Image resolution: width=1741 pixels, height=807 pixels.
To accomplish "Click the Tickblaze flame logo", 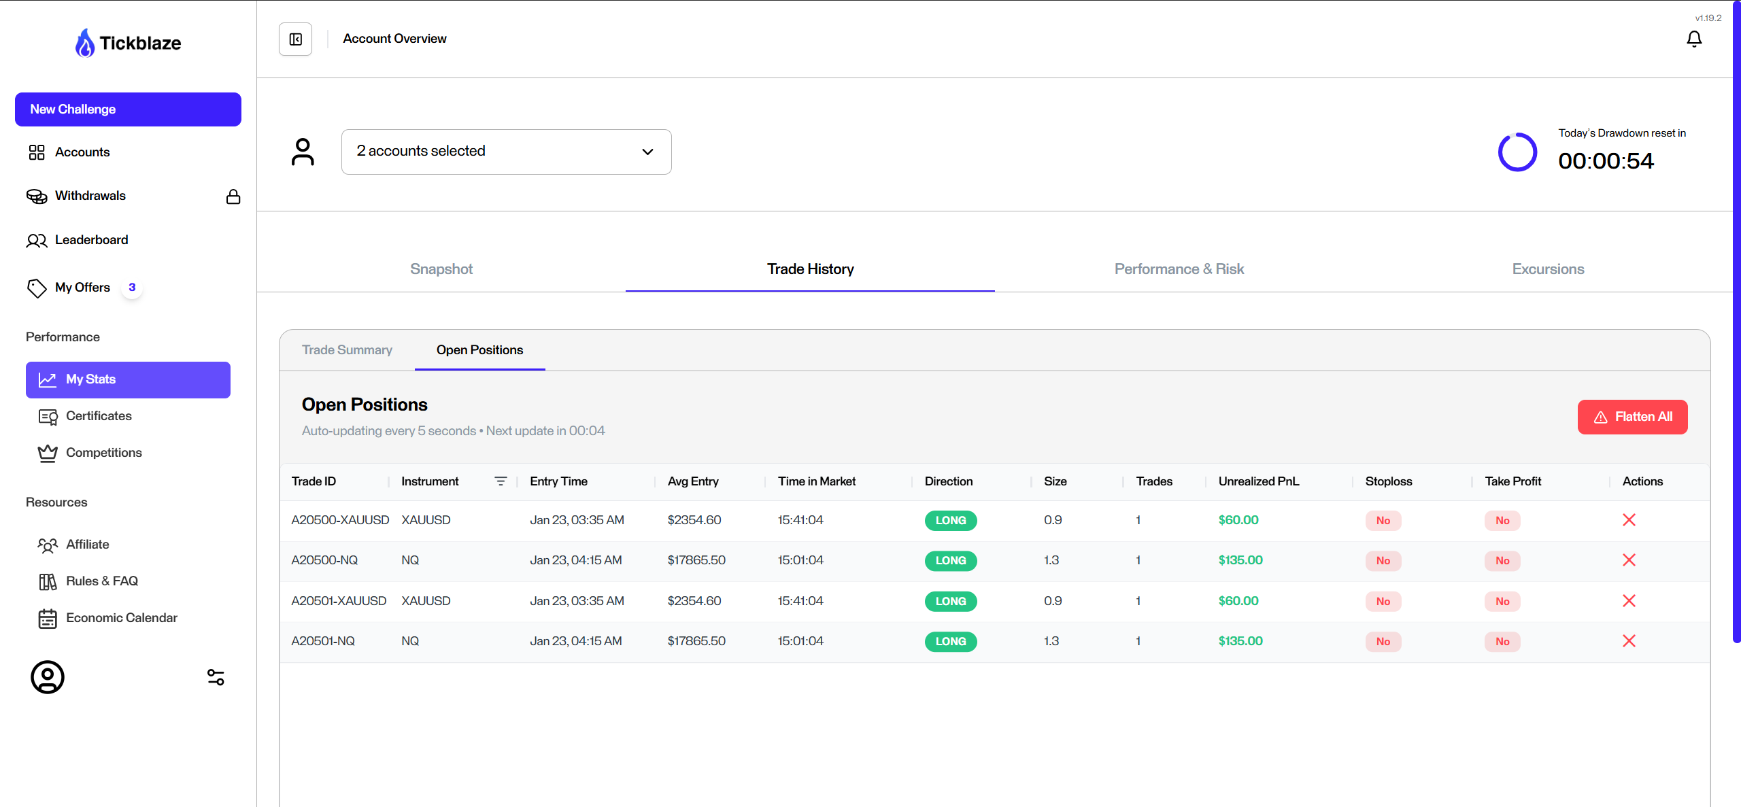I will (85, 43).
